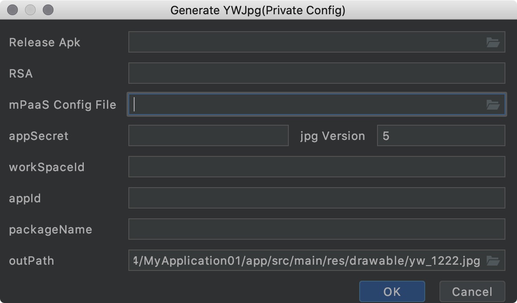Image resolution: width=517 pixels, height=303 pixels.
Task: Open file browser for Release Apk
Action: tap(493, 42)
